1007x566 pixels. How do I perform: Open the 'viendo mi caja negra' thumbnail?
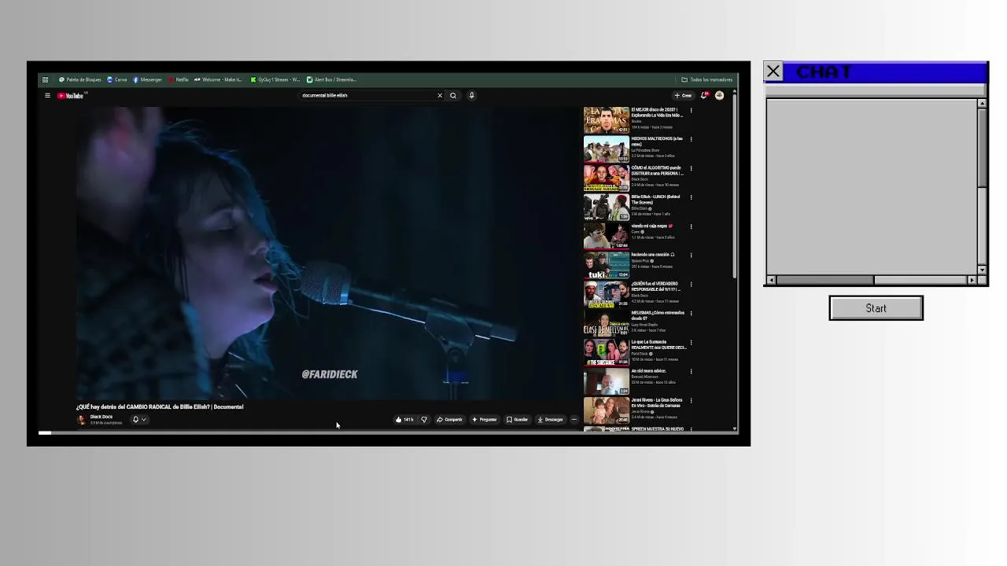click(x=606, y=236)
